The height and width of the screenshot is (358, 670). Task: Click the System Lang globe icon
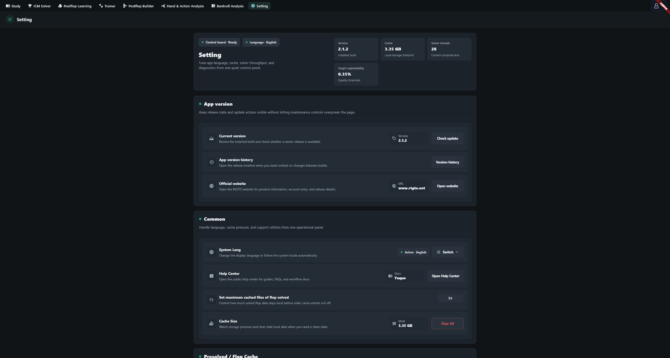211,252
